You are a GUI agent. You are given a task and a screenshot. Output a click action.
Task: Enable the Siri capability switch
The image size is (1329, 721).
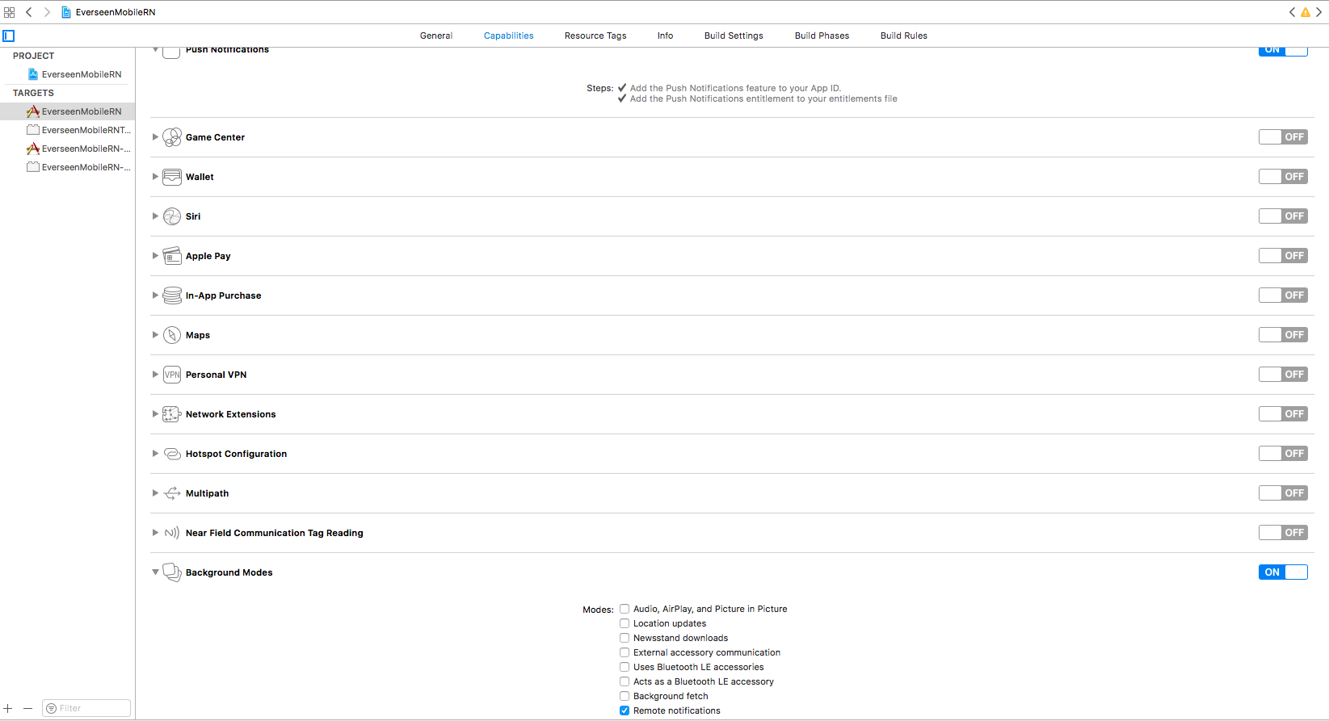1283,216
